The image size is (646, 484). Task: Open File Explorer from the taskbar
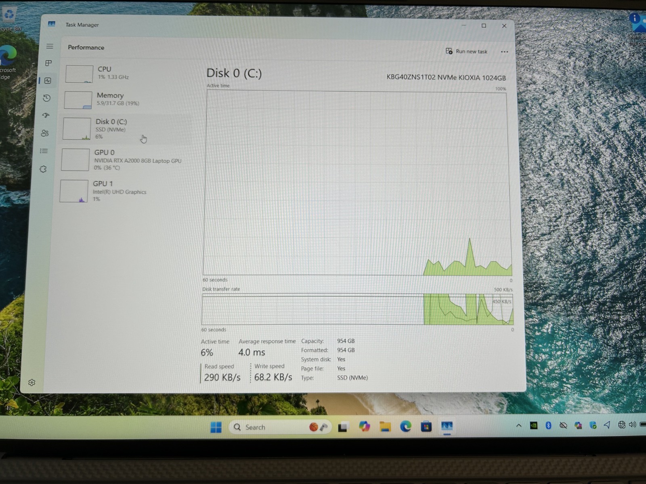(385, 426)
